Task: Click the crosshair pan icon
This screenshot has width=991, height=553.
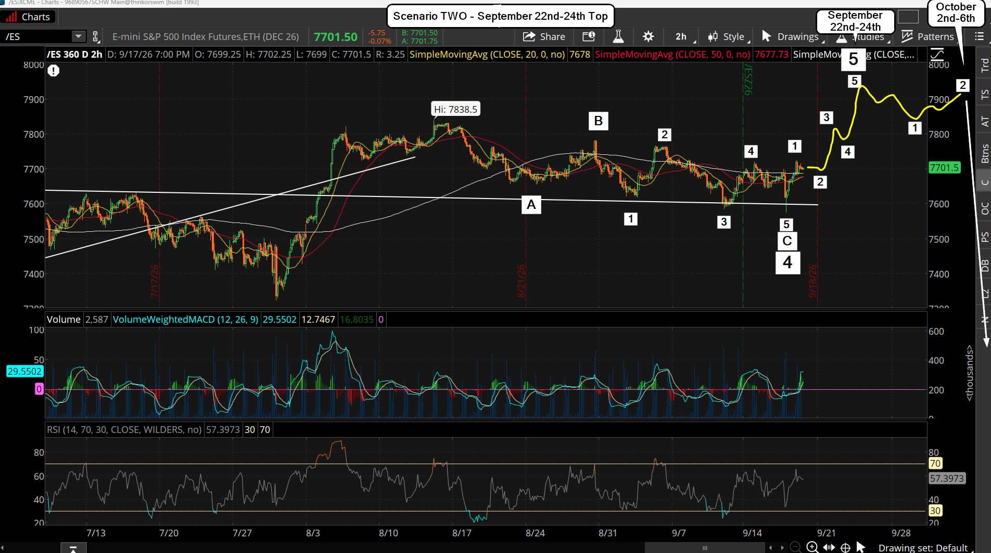Action: coord(846,547)
